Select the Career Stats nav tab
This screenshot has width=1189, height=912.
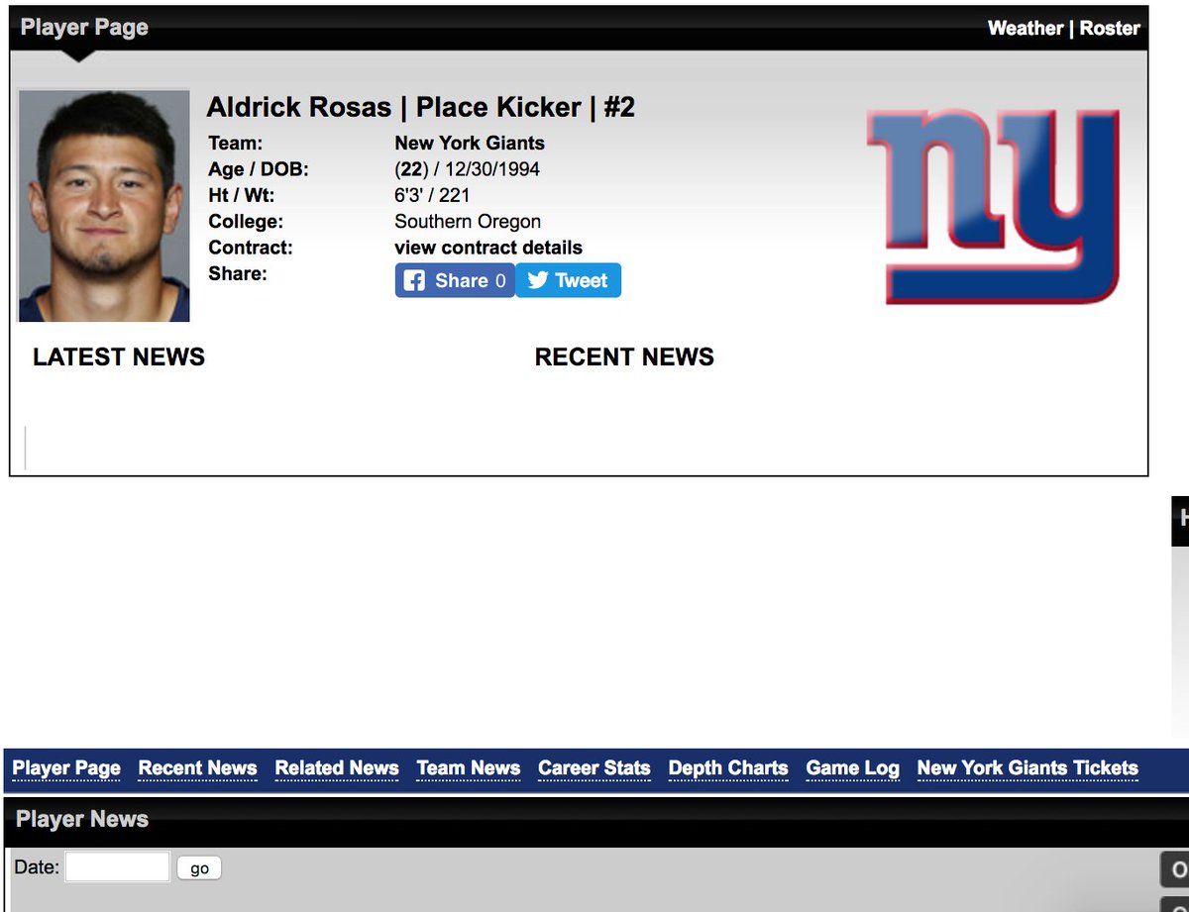coord(594,768)
